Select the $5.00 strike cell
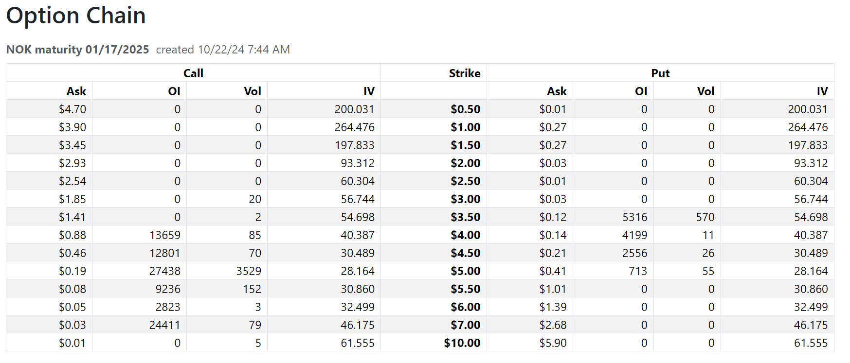Screen dimensions: 850x363 (466, 271)
